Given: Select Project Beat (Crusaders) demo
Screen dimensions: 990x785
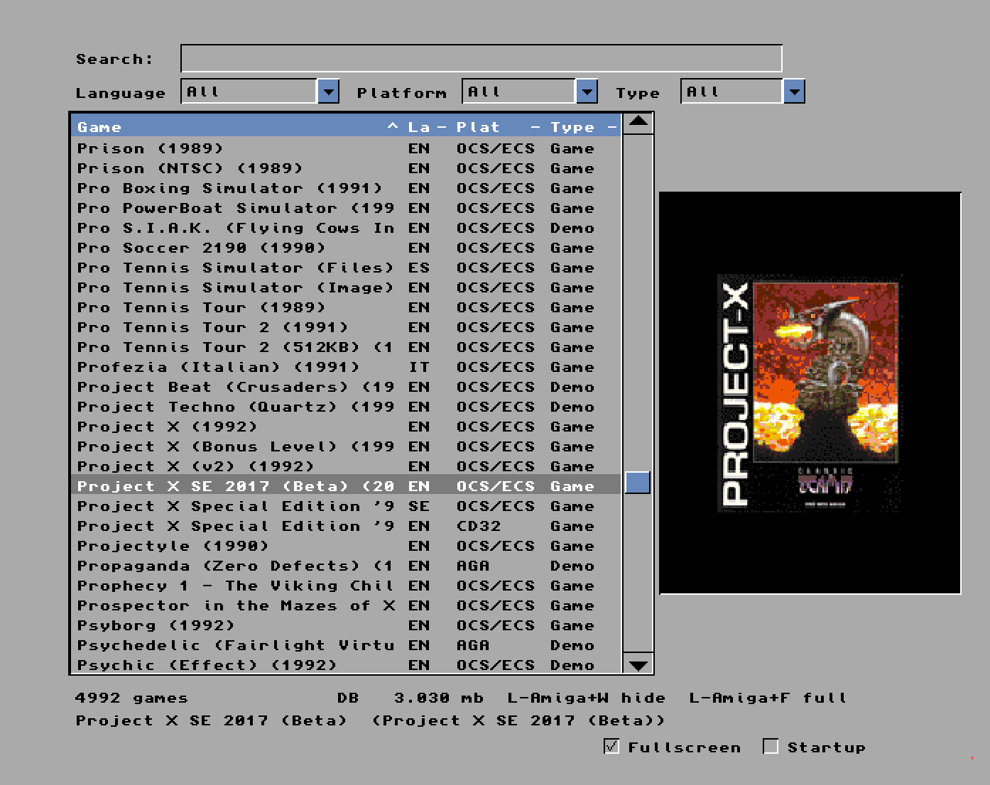Looking at the screenshot, I should (346, 387).
